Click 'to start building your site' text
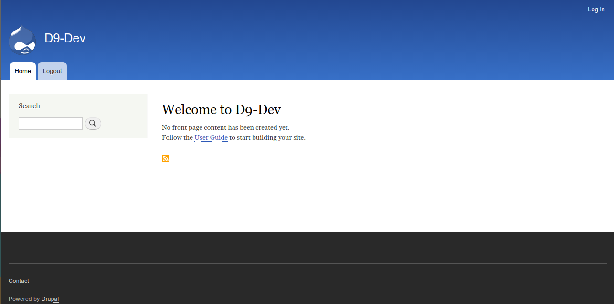 click(267, 137)
